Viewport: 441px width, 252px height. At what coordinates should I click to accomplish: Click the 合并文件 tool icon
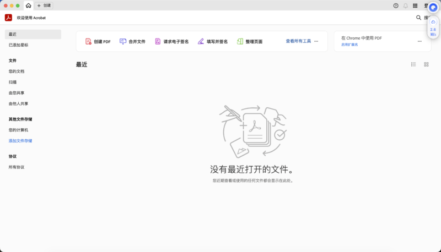pos(123,41)
